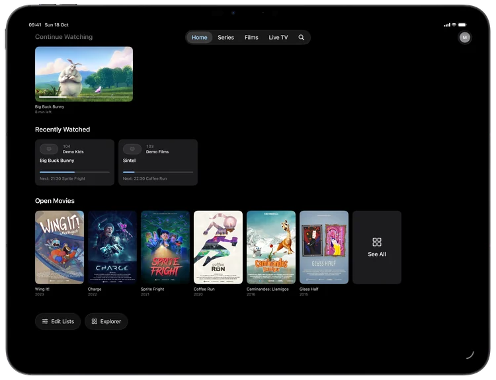Open the Caminandes: Llamigos poster
This screenshot has height=380, width=496.
(271, 247)
